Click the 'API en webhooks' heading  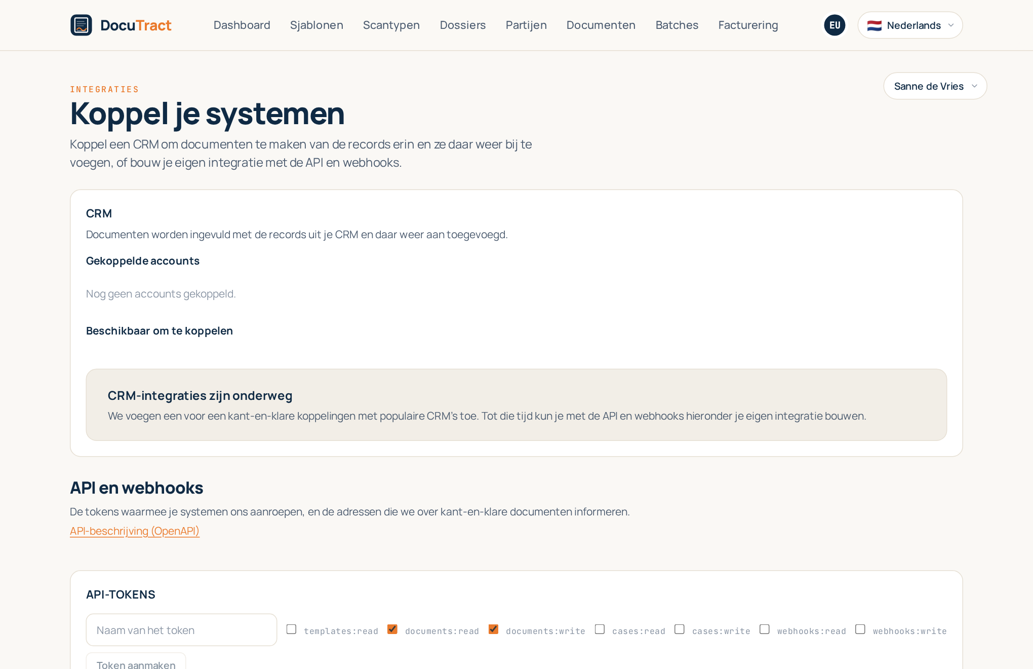(137, 488)
